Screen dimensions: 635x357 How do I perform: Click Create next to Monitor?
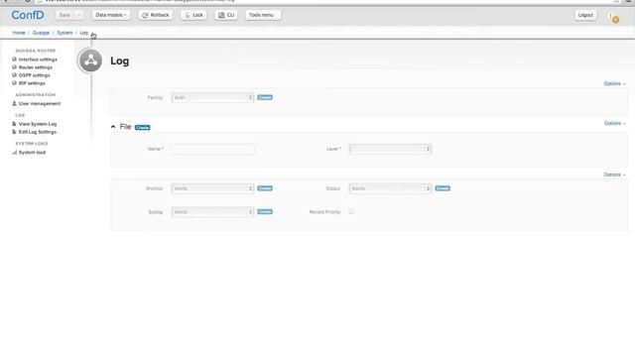coord(265,188)
